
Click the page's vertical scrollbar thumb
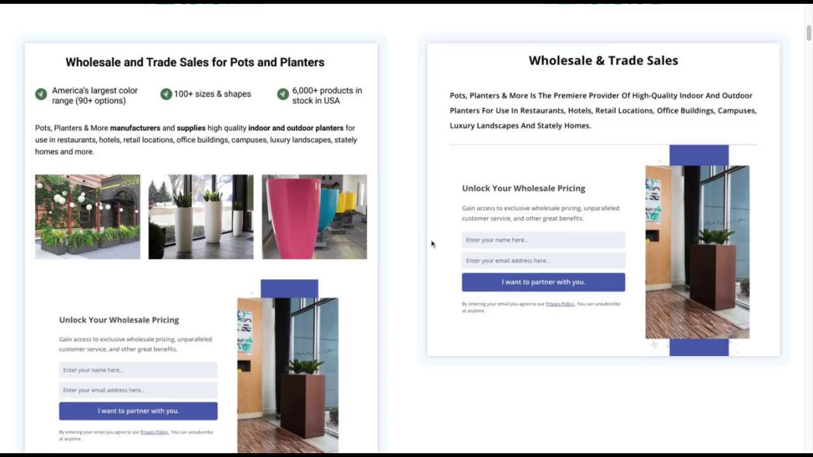tap(809, 33)
